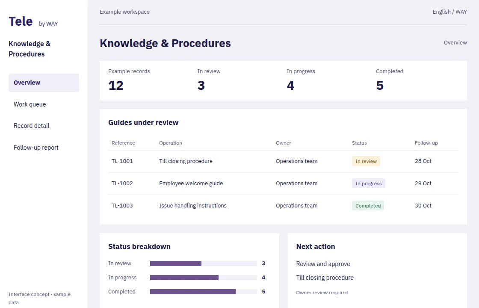Click the In review status badge
479x308 pixels.
(366, 161)
